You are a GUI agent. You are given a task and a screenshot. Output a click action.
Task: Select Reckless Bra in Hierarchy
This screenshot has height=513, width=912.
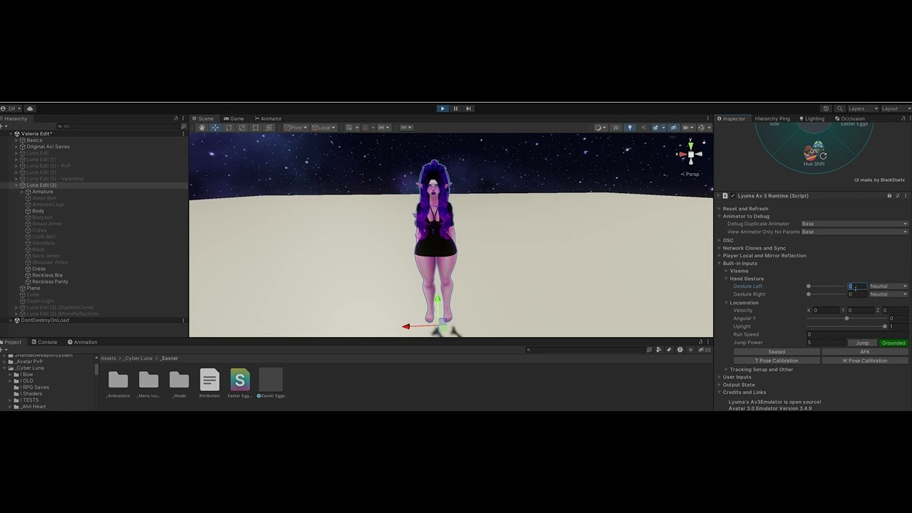[47, 275]
